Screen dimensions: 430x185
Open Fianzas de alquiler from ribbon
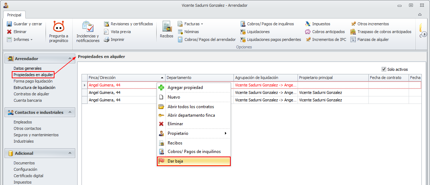pyautogui.click(x=353, y=39)
